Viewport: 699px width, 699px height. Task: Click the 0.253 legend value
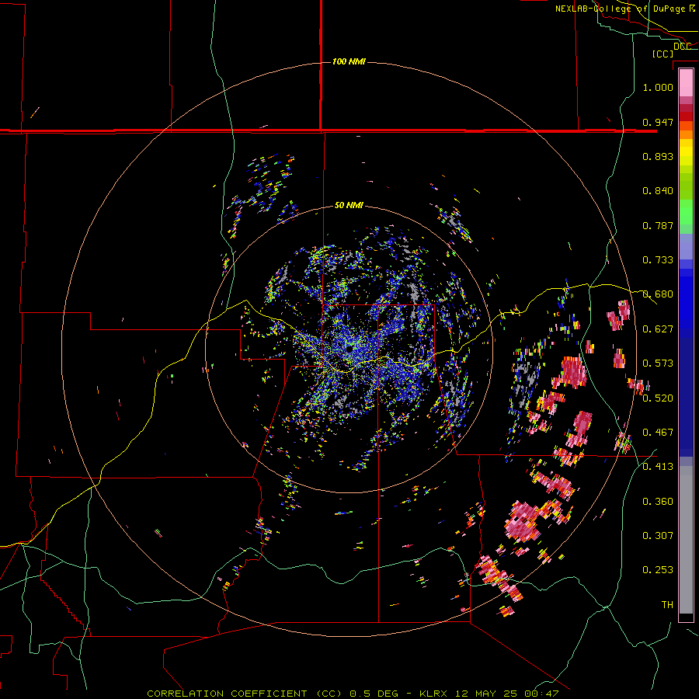[x=658, y=570]
